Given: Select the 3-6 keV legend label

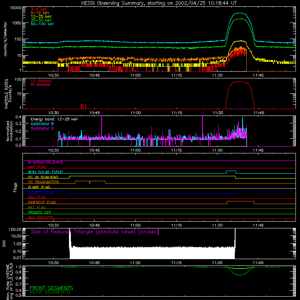Looking at the screenshot, I should (39, 9).
